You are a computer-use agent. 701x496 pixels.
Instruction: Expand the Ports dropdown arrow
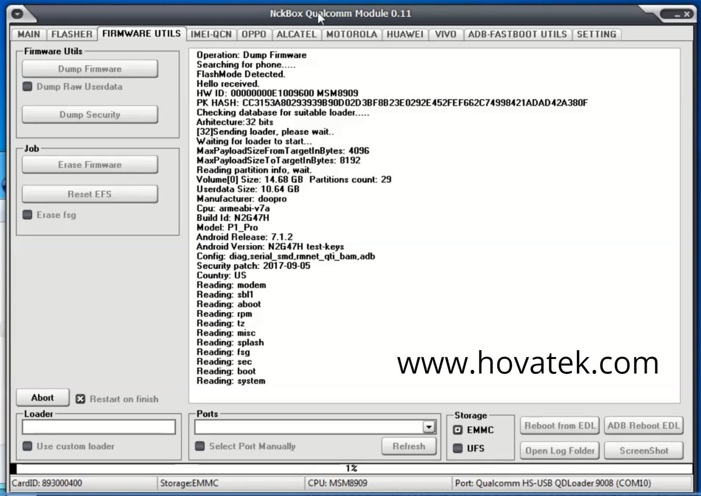(429, 427)
